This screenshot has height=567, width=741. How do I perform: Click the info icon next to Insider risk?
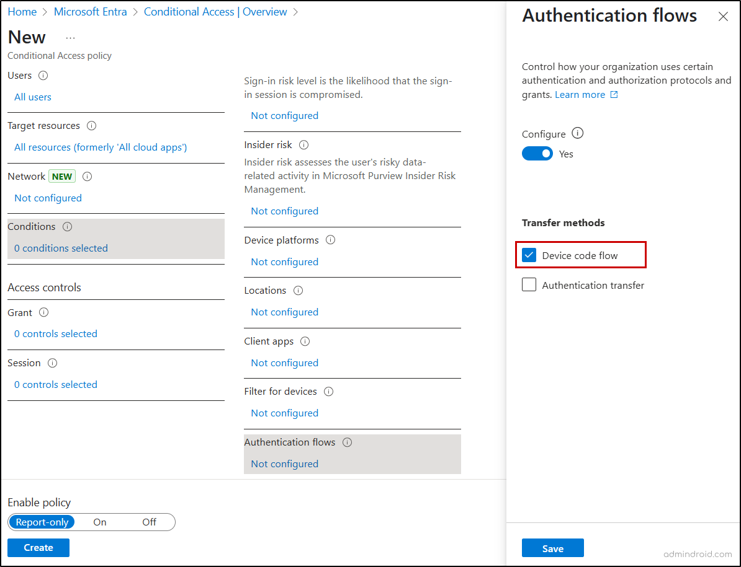click(303, 144)
